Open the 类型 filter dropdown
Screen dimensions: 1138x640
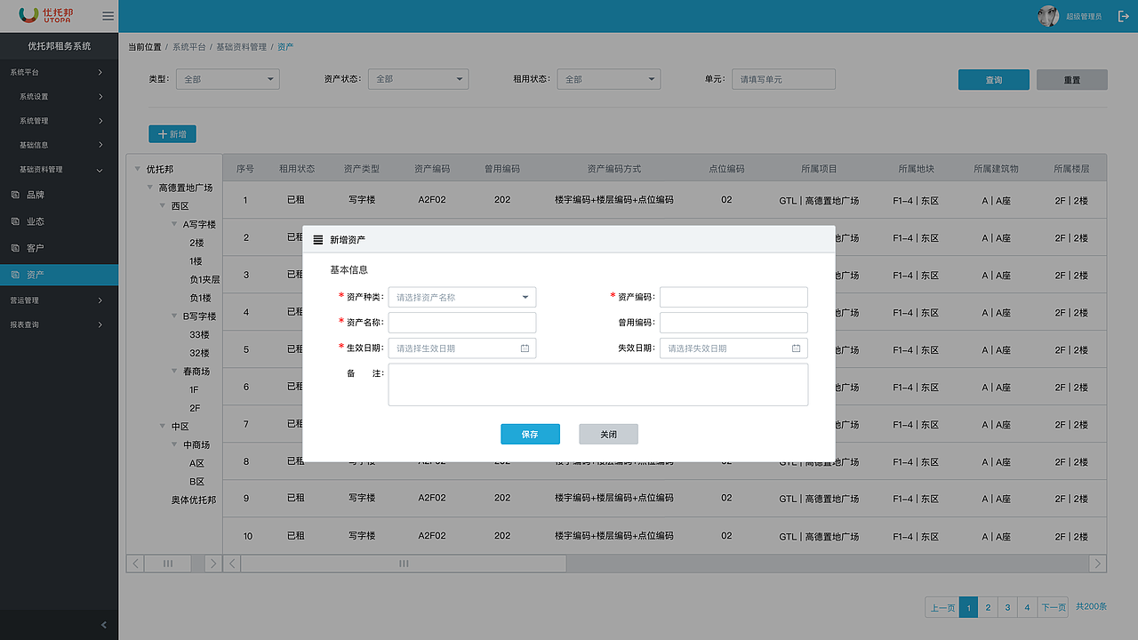pos(228,79)
